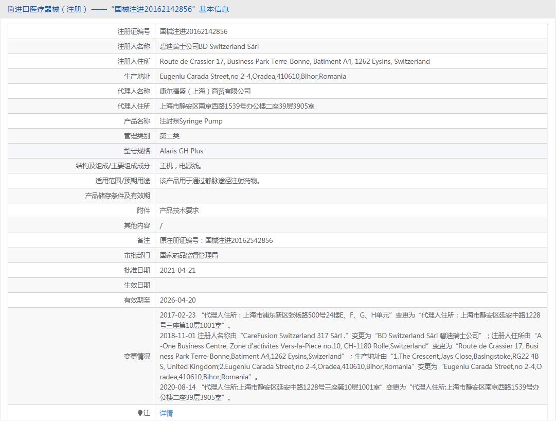This screenshot has width=556, height=422.
Task: Click the 适用范围/预期用途 label
Action: tap(122, 181)
